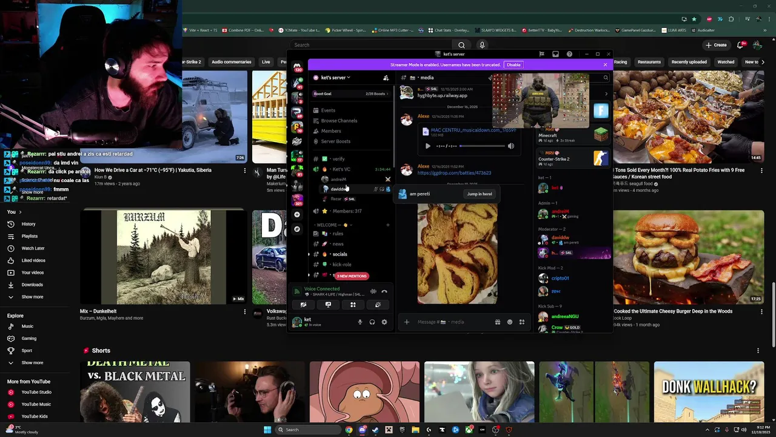
Task: Open the soundboard icon in voice panel
Action: point(378,305)
